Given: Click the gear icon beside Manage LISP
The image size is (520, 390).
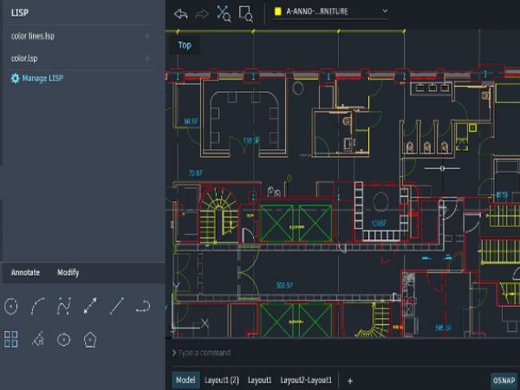Looking at the screenshot, I should pos(15,78).
